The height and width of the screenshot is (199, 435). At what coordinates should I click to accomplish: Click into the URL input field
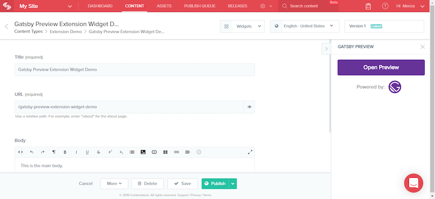click(x=129, y=107)
